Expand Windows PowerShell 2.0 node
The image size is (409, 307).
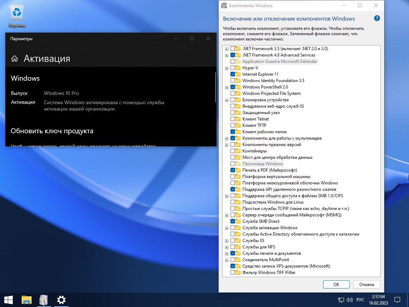pyautogui.click(x=227, y=87)
